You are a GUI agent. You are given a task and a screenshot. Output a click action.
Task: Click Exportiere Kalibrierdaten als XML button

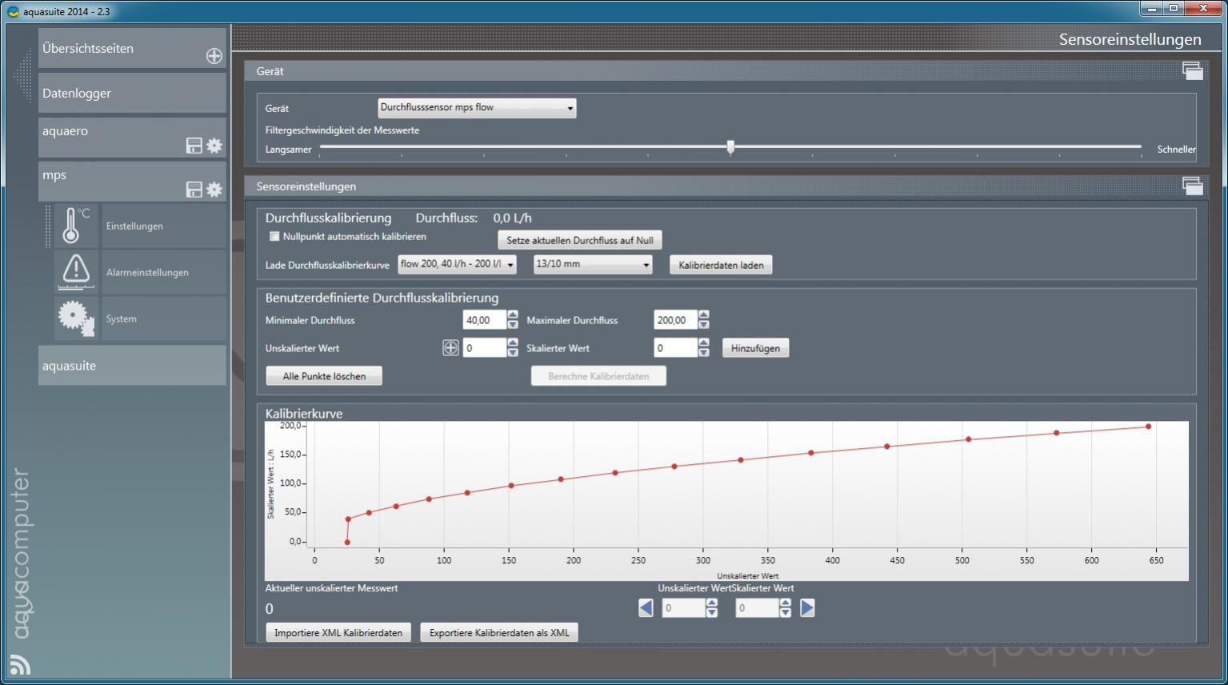coord(499,633)
